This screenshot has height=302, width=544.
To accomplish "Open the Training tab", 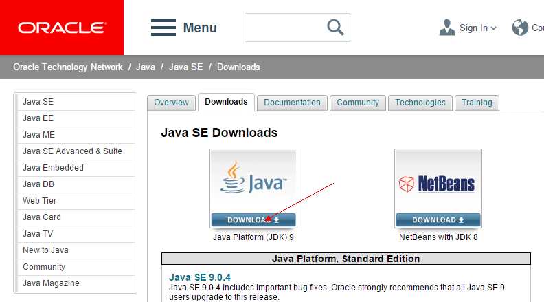I will point(477,103).
